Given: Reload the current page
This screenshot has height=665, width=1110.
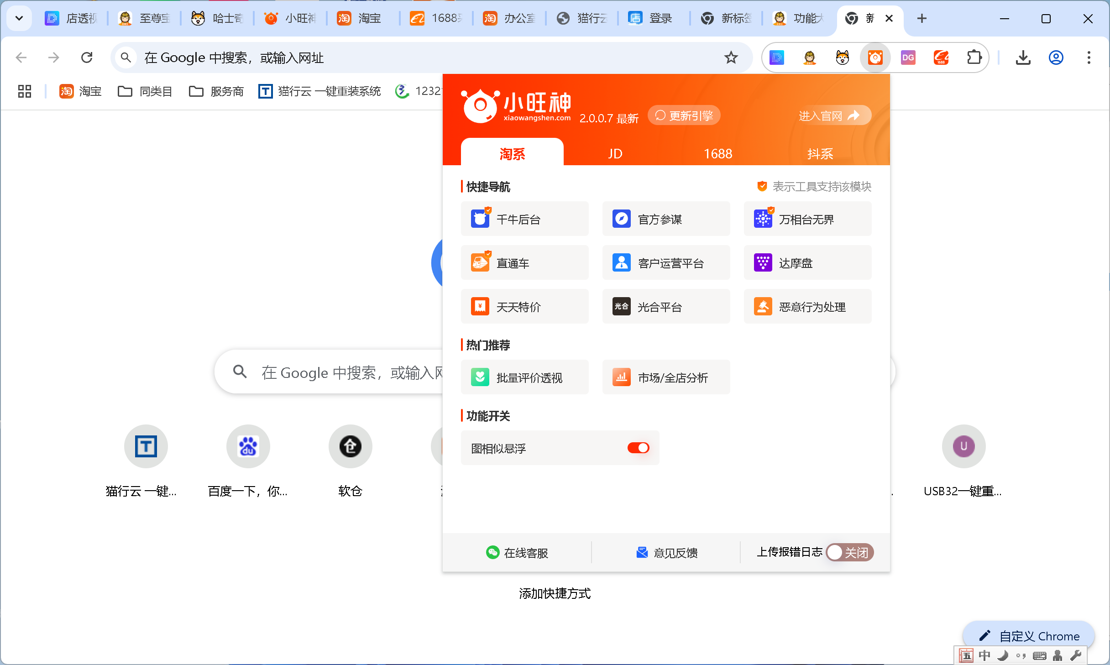Looking at the screenshot, I should (x=86, y=58).
